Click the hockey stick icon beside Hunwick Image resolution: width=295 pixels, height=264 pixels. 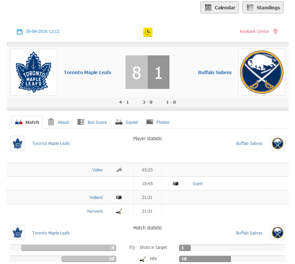[x=119, y=211]
